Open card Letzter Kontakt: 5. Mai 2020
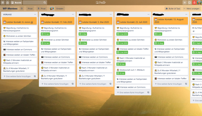This screenshot has width=202, height=116. pos(95,21)
